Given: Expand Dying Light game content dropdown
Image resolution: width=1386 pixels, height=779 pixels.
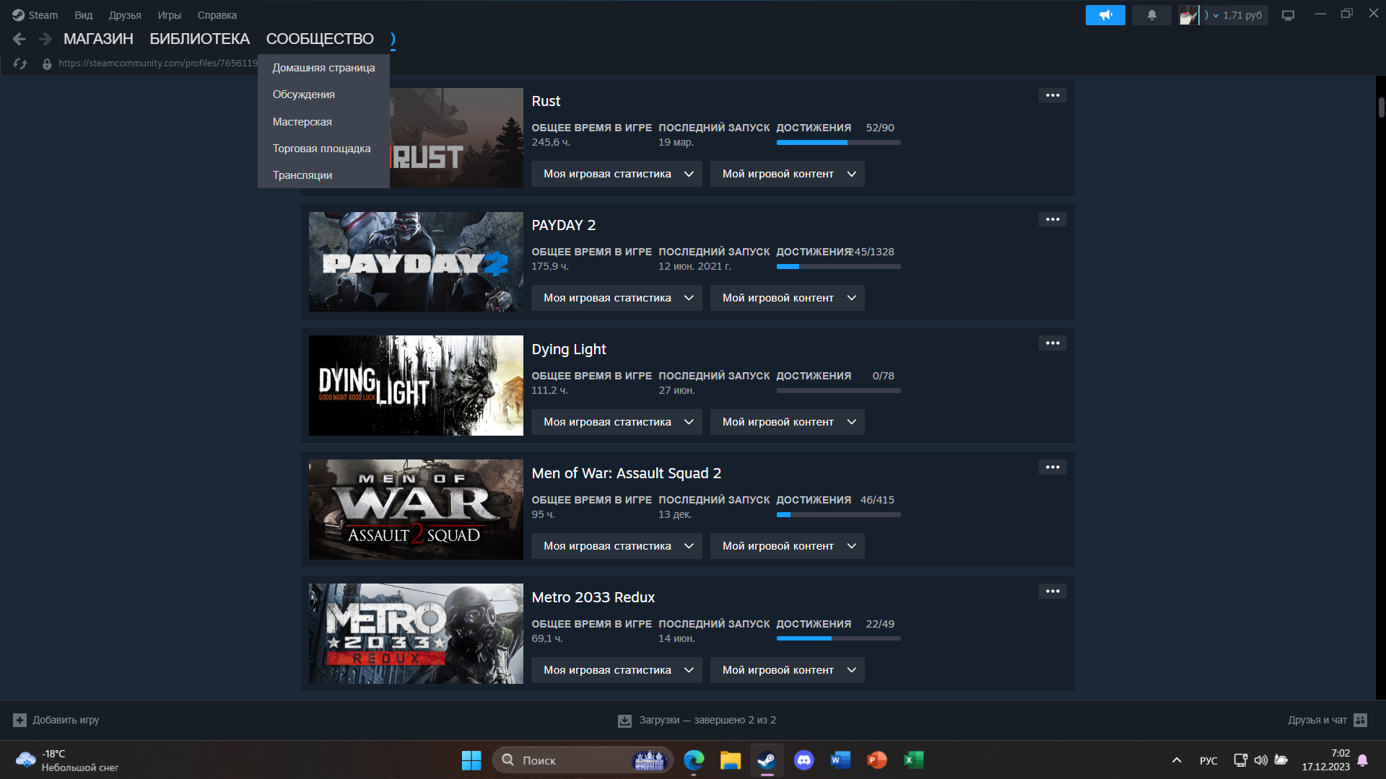Looking at the screenshot, I should point(788,422).
